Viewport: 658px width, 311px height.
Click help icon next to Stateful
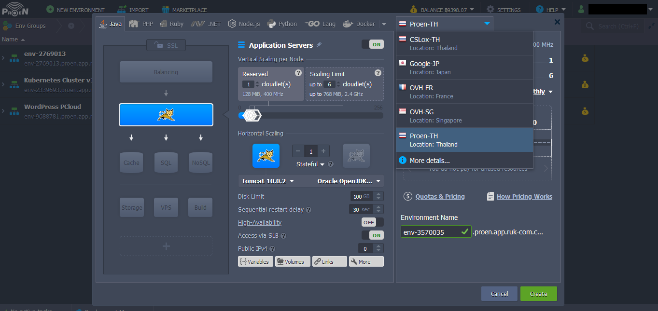click(331, 164)
